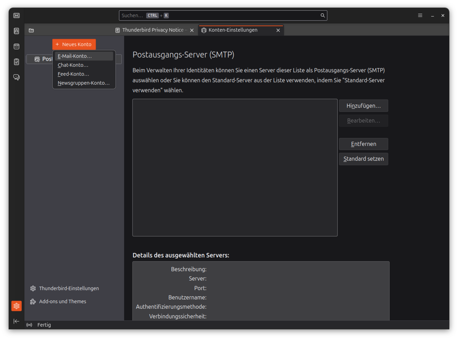
Task: Open the Tasks space icon
Action: [x=16, y=62]
